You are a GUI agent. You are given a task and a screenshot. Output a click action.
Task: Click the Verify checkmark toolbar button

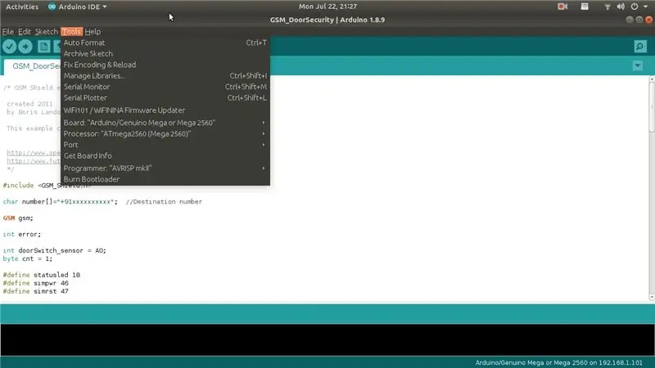[x=10, y=47]
